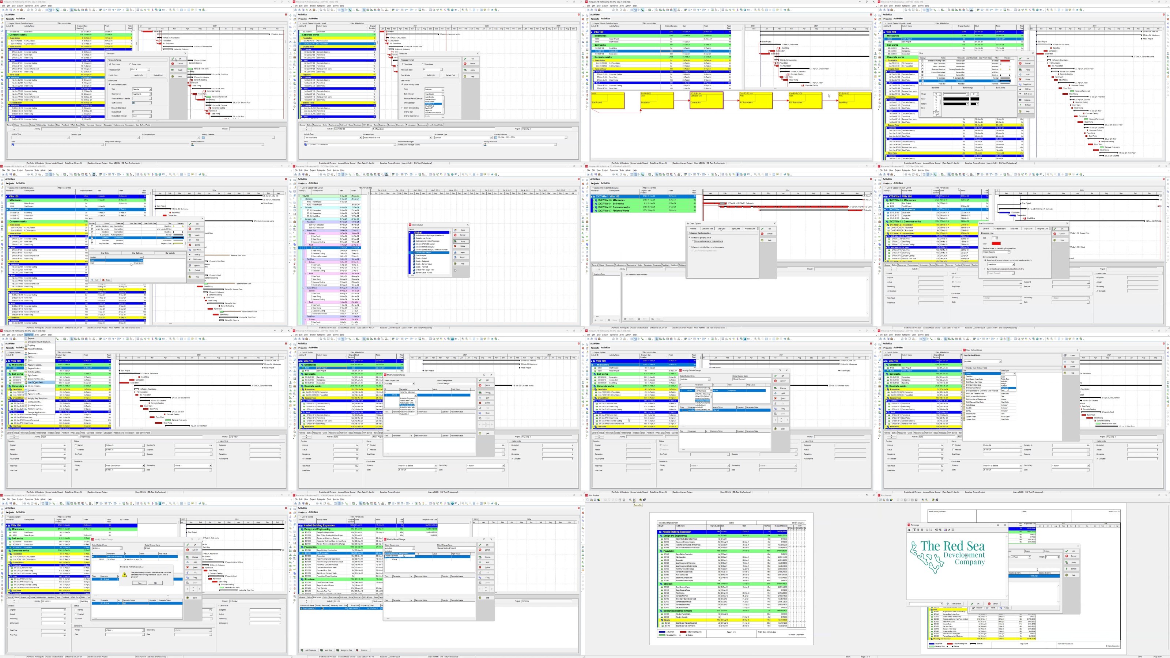Click the insert table icon in Text/Logo toolbar
1170x658 pixels.
click(x=952, y=529)
